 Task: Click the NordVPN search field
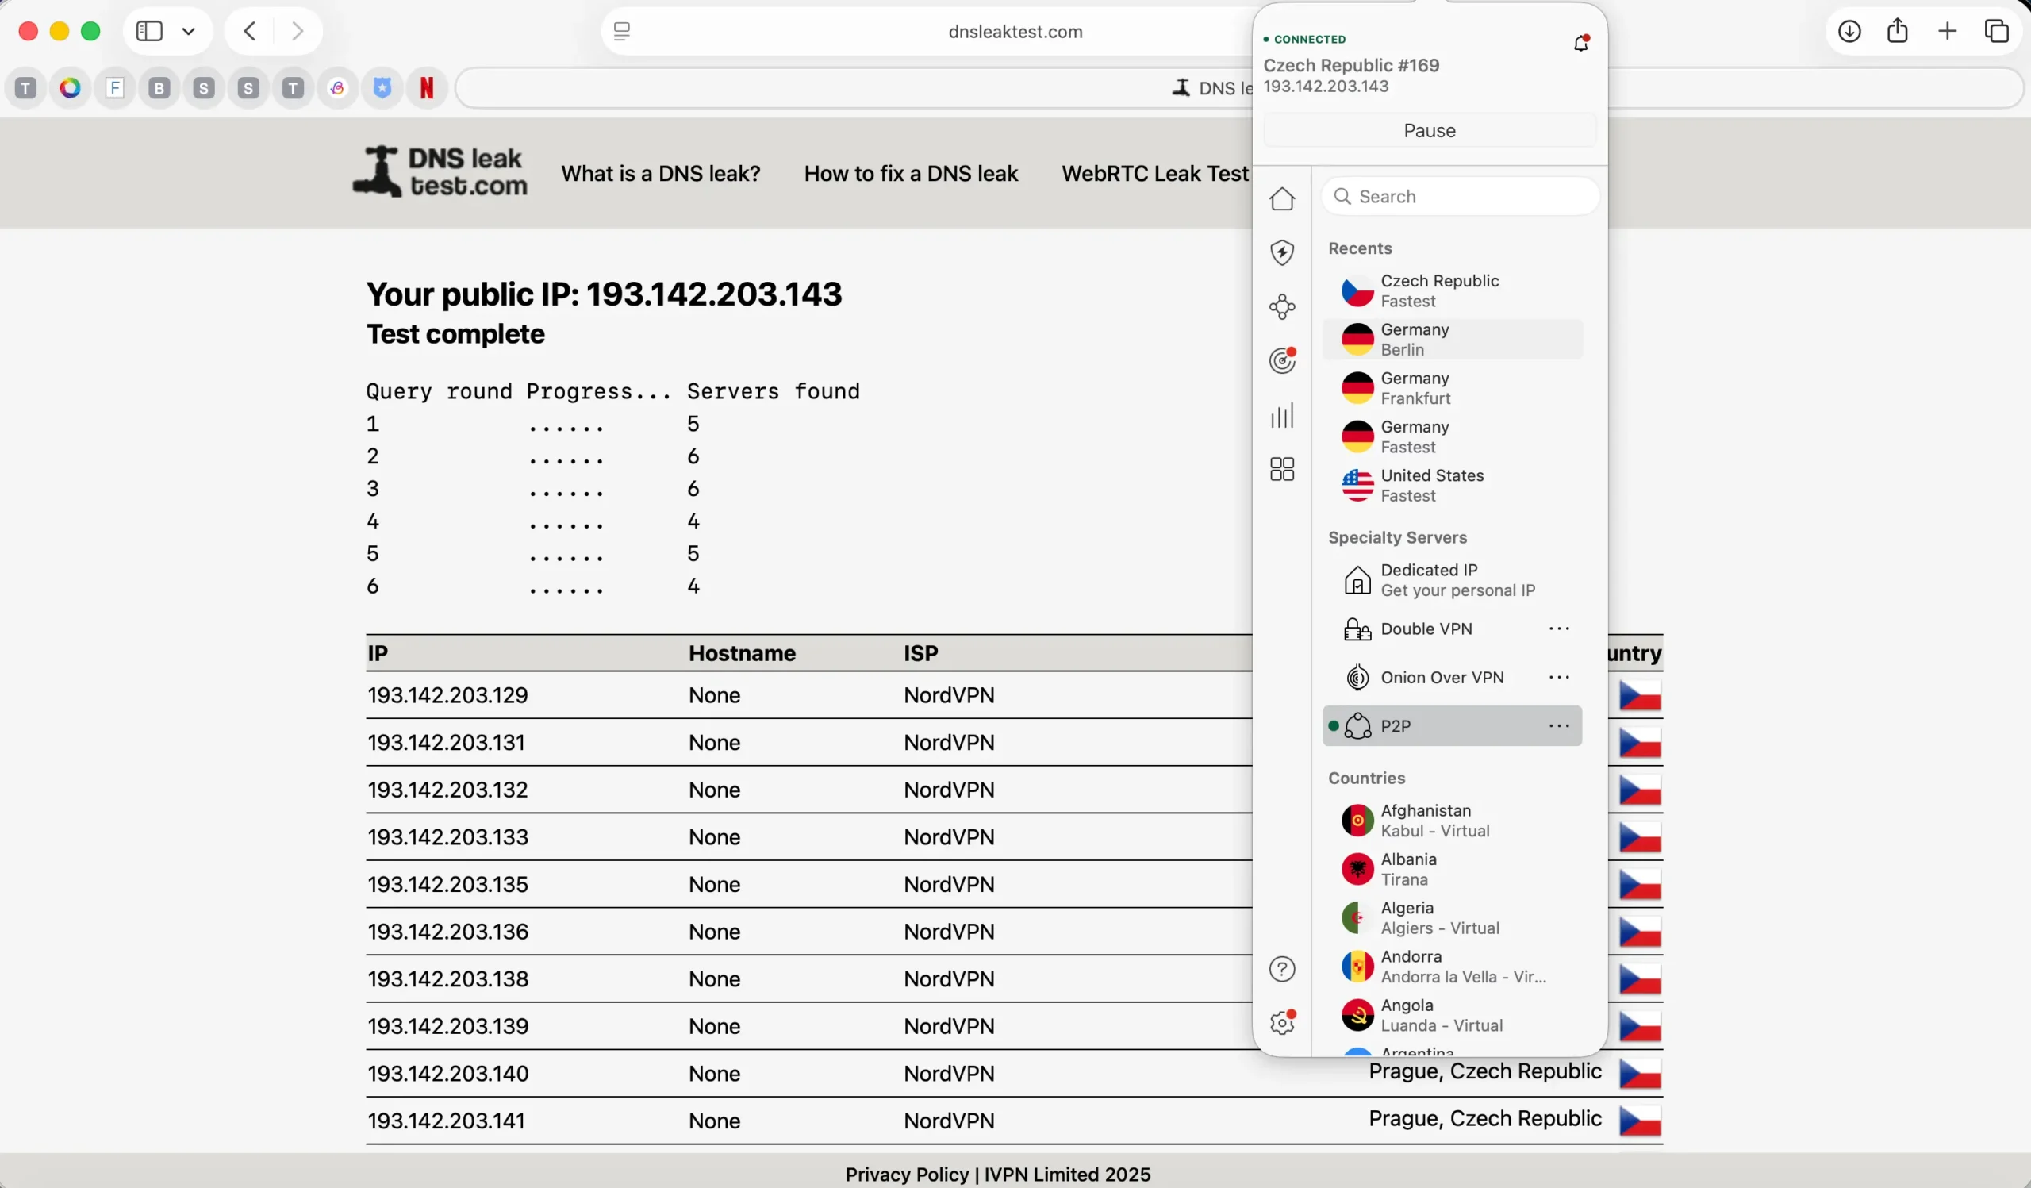click(x=1460, y=196)
